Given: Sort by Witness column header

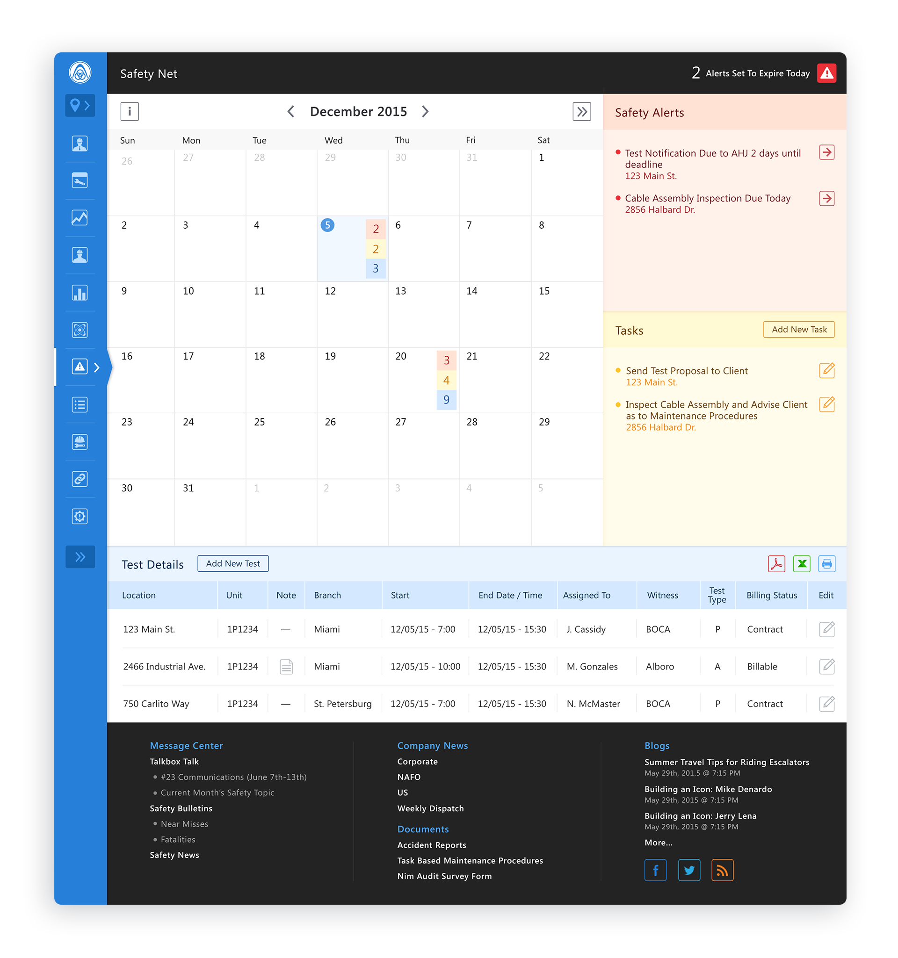Looking at the screenshot, I should tap(662, 595).
